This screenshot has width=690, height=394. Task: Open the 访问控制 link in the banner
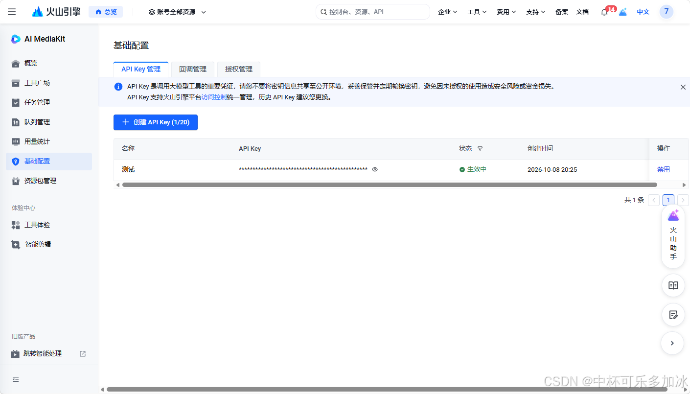coord(214,97)
